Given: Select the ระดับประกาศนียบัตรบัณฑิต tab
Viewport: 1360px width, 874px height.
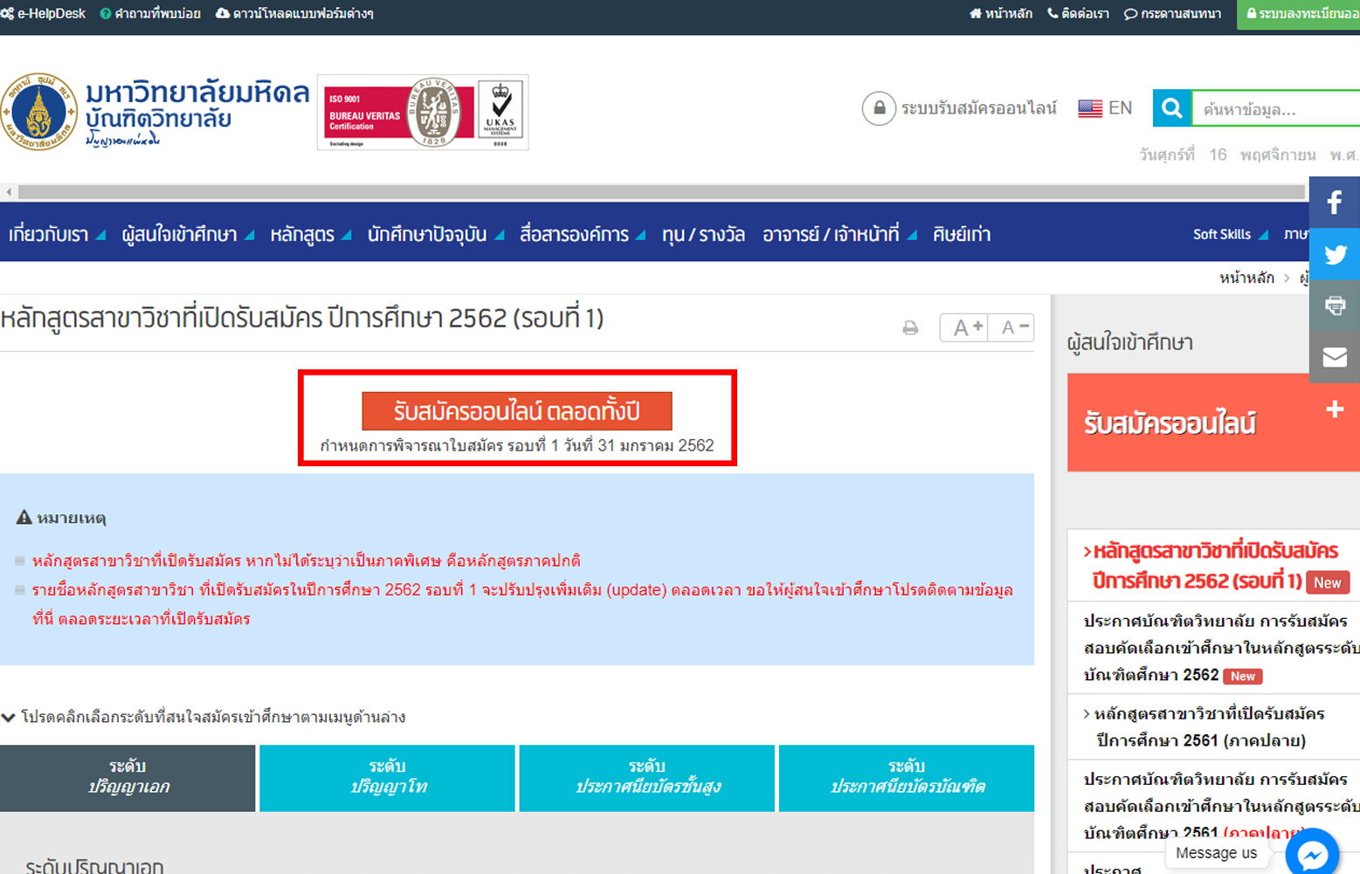Looking at the screenshot, I should [x=906, y=777].
